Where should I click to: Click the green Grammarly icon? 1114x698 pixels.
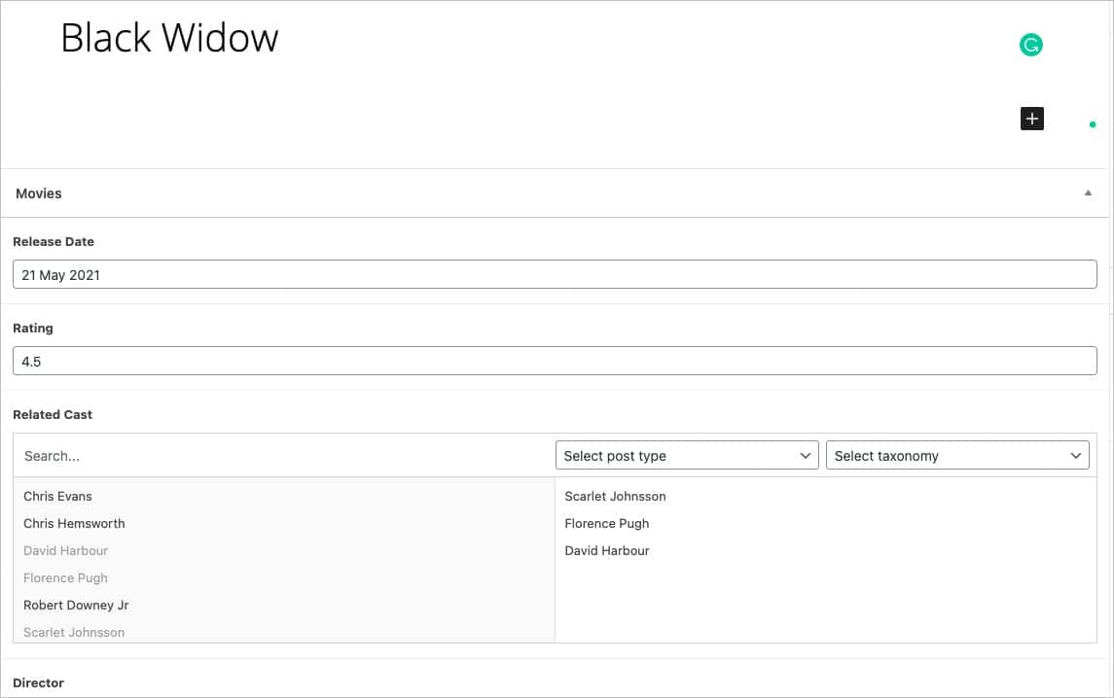click(1031, 45)
